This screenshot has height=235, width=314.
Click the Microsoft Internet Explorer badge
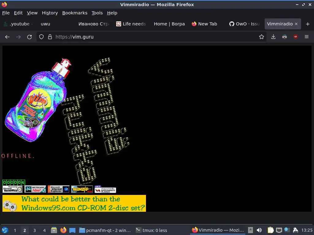[x=59, y=189]
